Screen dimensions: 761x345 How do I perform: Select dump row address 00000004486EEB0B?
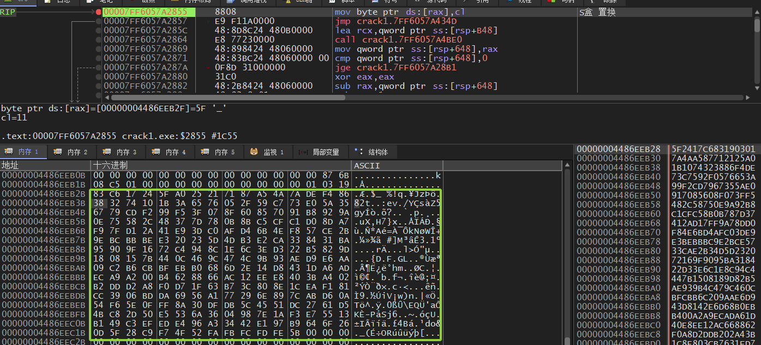(x=44, y=175)
